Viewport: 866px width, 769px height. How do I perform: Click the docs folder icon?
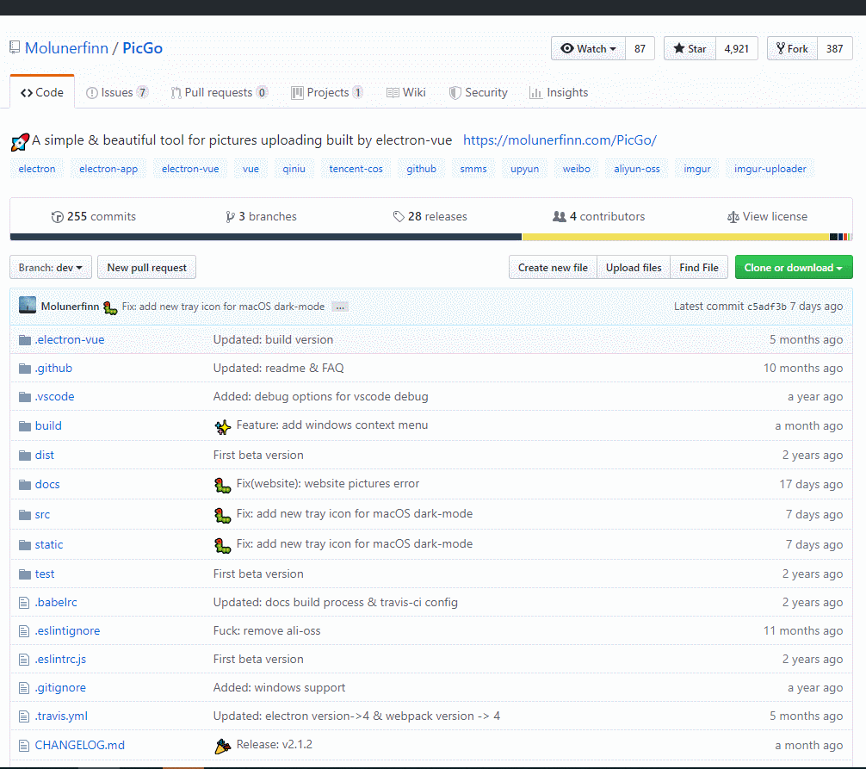coord(24,485)
